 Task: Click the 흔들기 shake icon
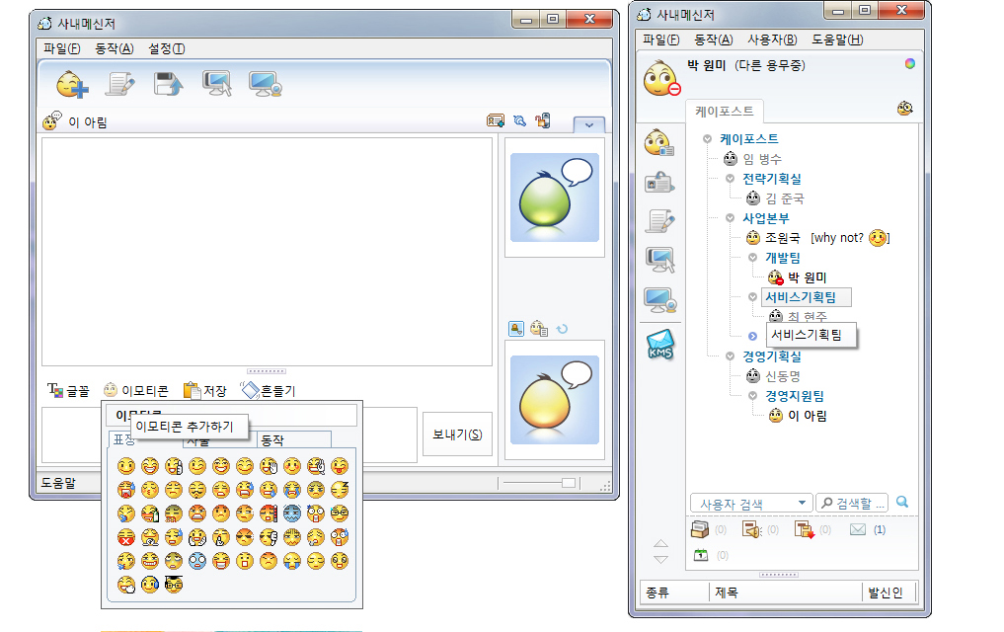pyautogui.click(x=268, y=391)
